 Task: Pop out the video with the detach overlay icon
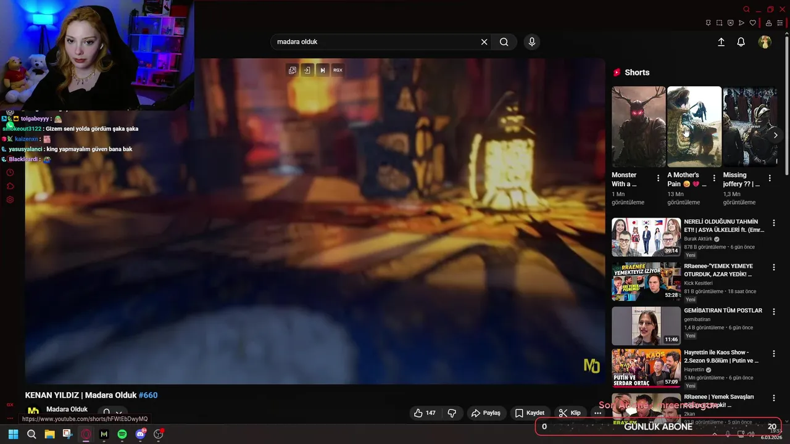click(x=293, y=70)
